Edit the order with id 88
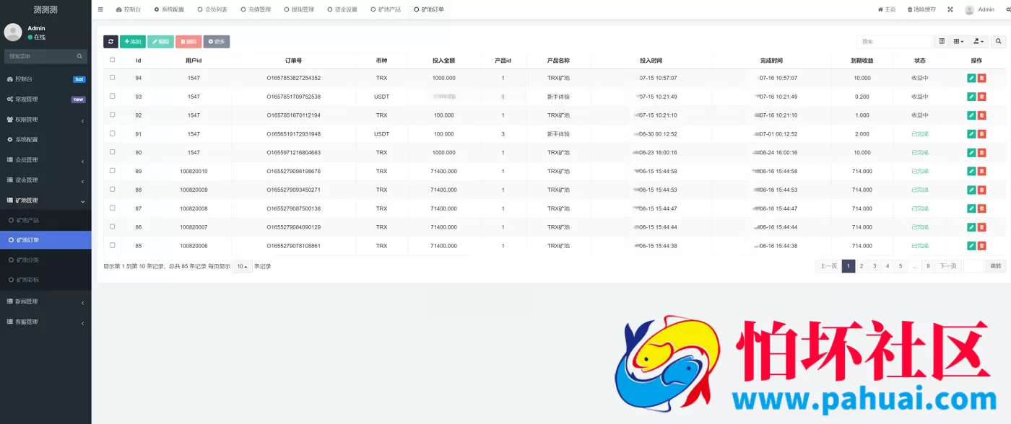 point(971,190)
